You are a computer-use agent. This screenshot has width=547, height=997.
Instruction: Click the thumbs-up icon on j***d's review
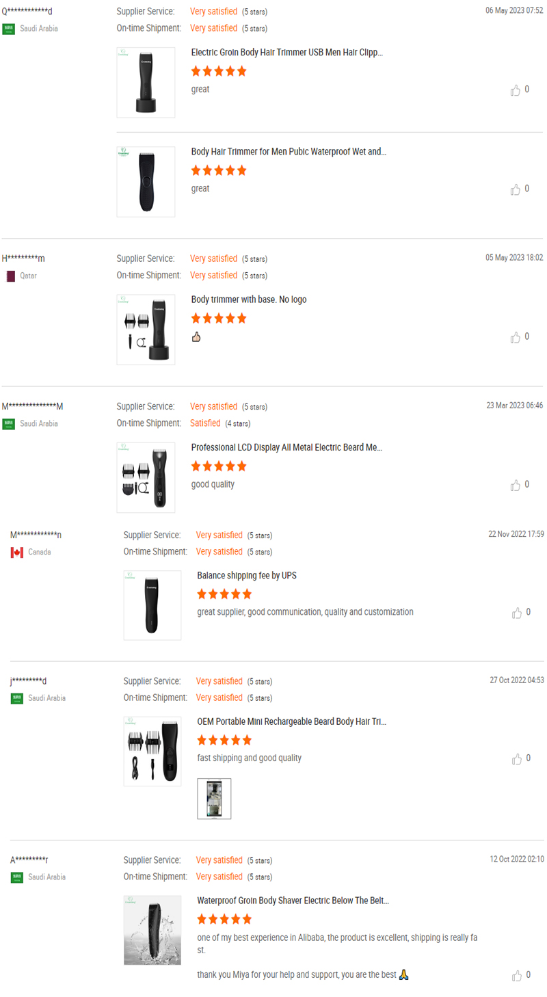click(x=518, y=758)
